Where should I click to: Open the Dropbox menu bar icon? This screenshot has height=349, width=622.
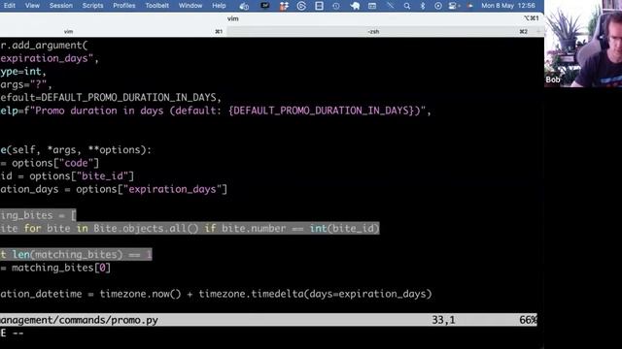[x=283, y=6]
